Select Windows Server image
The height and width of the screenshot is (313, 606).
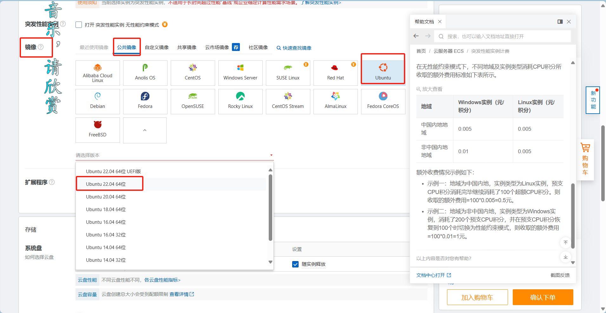point(240,73)
